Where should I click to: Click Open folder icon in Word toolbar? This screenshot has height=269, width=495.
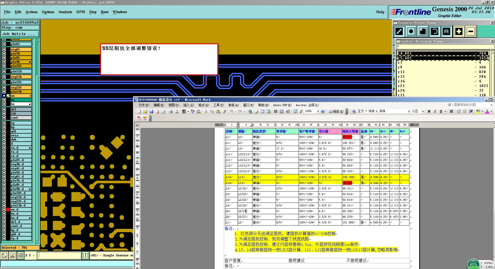145,111
